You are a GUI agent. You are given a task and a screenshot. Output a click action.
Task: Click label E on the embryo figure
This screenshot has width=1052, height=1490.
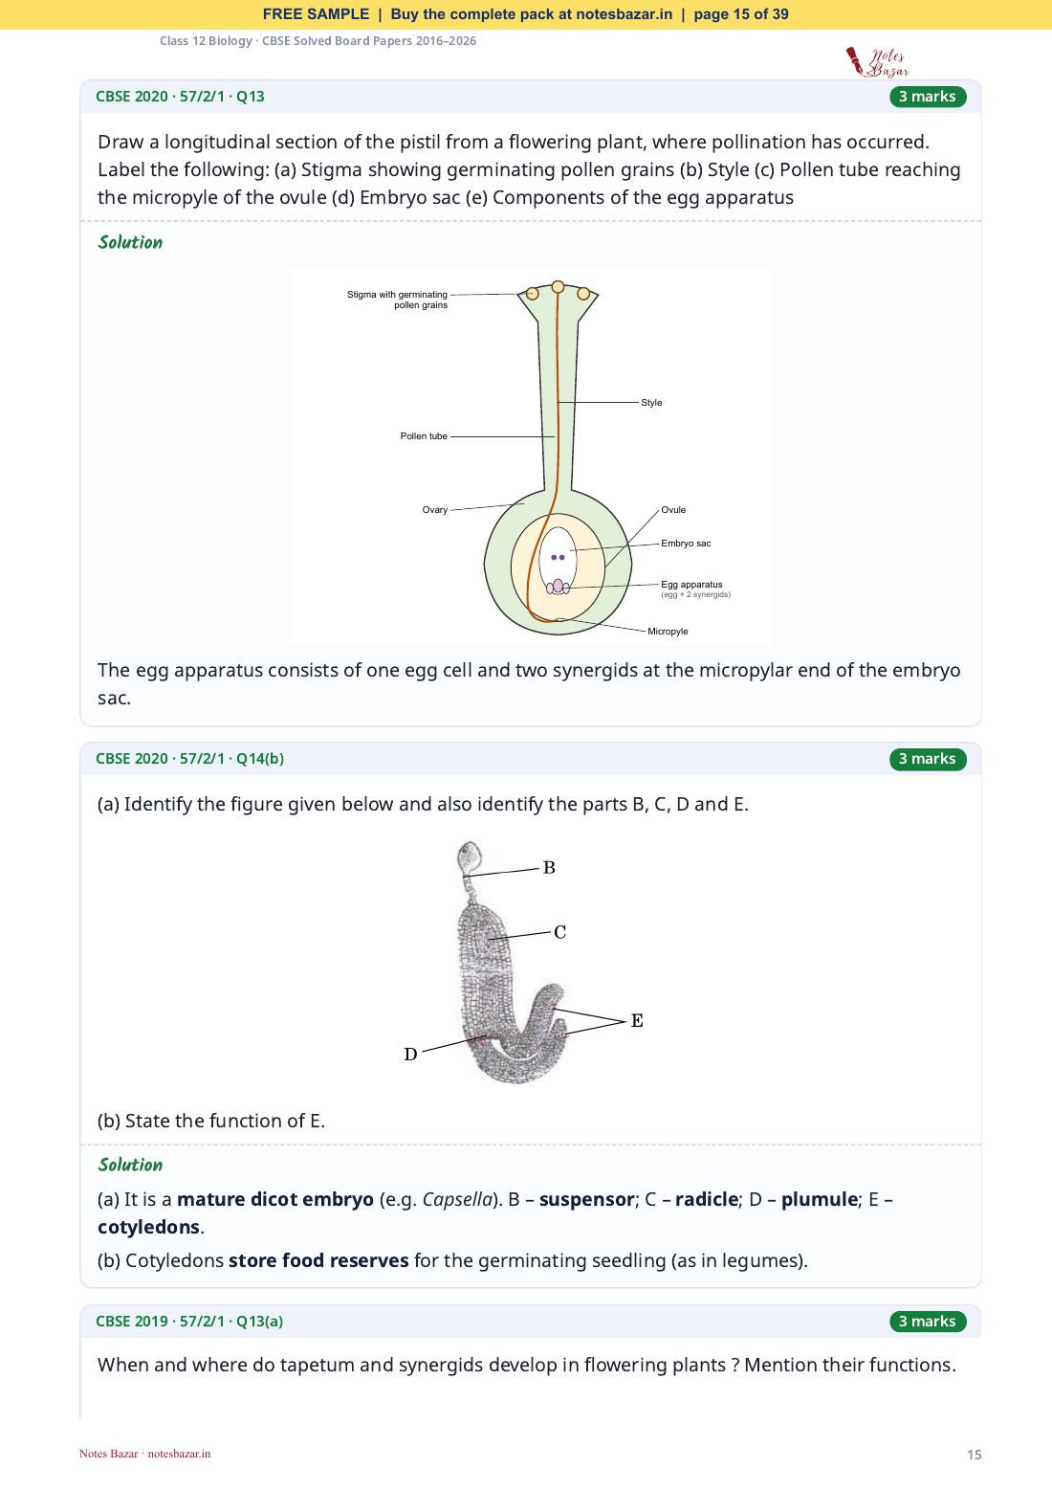[637, 1021]
